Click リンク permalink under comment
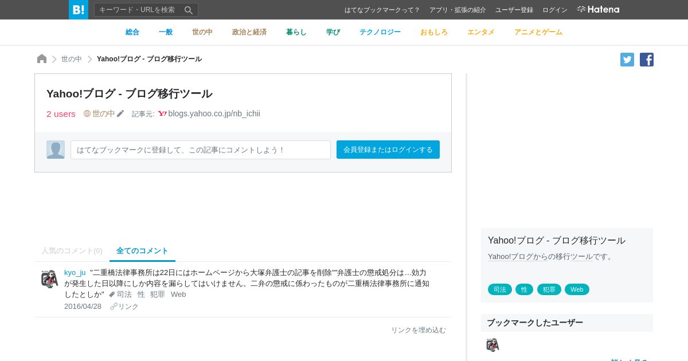 124,307
